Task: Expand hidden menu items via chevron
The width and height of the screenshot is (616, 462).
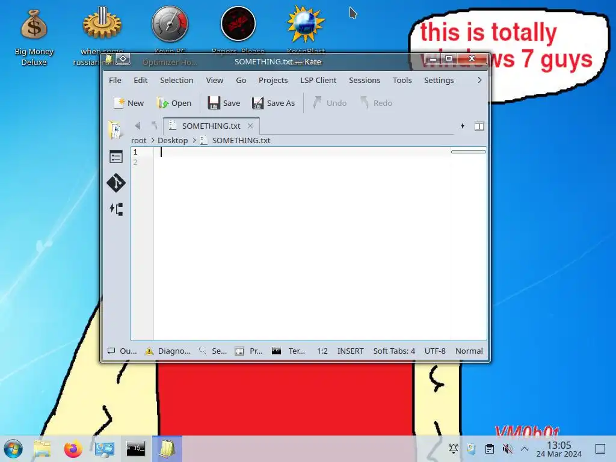Action: click(x=479, y=80)
